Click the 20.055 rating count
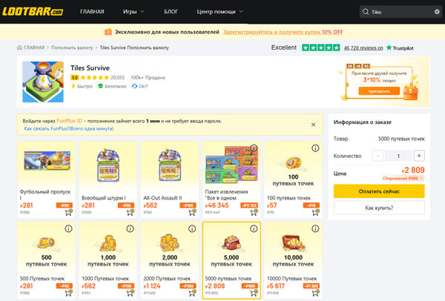The width and height of the screenshot is (445, 301). pos(117,77)
